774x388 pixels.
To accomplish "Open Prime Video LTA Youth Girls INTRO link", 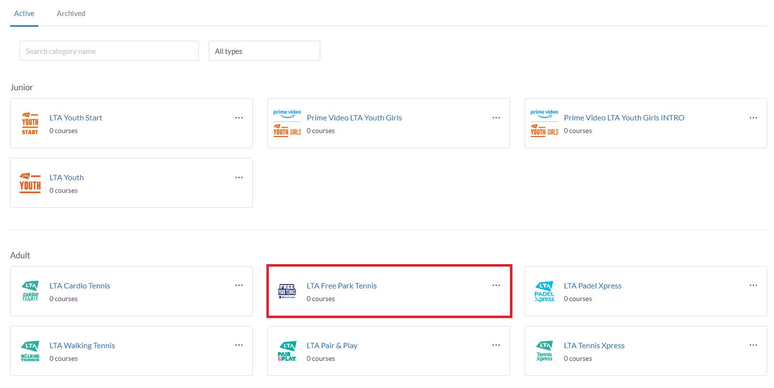I will point(624,118).
